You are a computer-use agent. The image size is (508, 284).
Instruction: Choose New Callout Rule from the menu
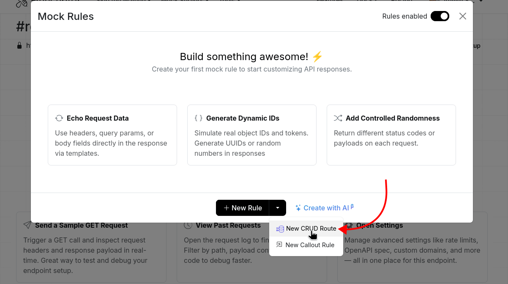[x=309, y=245]
